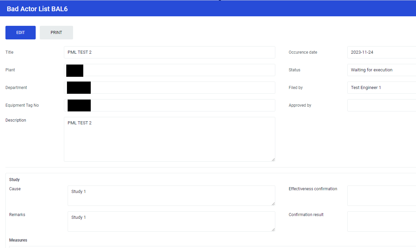Click the Cause text area in Study

tap(171, 195)
